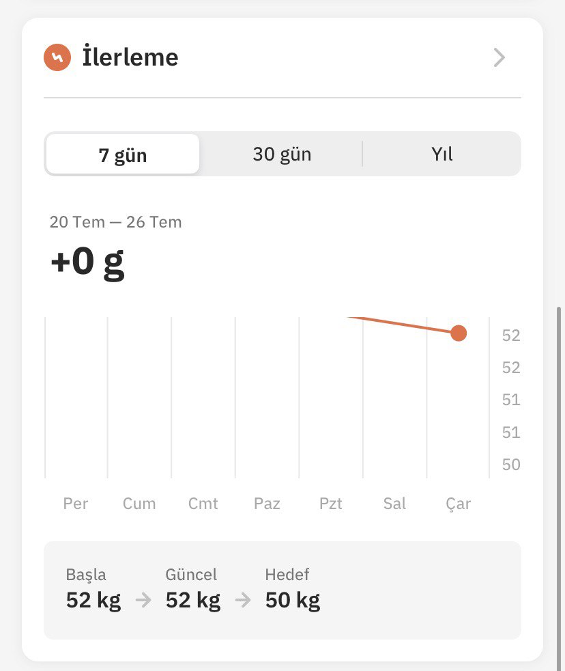Switch to the Yıl tab
This screenshot has width=565, height=671.
[x=442, y=154]
